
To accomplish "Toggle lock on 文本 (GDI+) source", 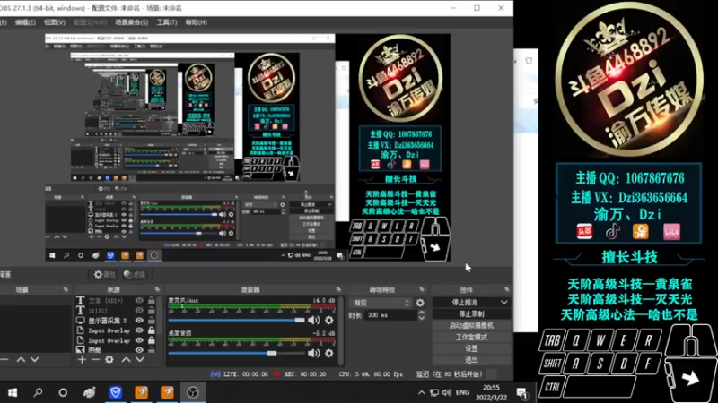I will point(151,300).
